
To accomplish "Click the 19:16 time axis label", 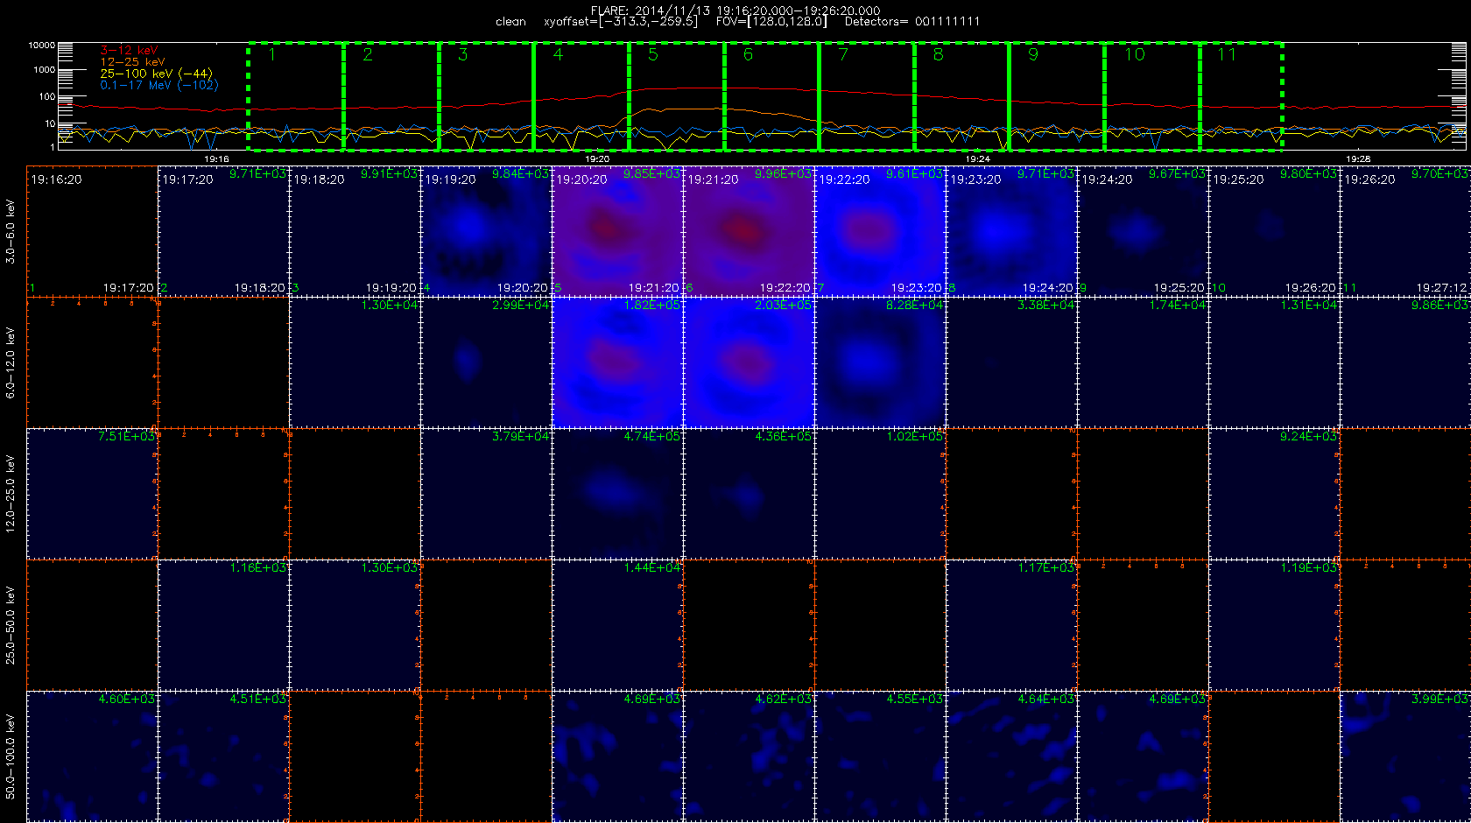I will click(216, 159).
